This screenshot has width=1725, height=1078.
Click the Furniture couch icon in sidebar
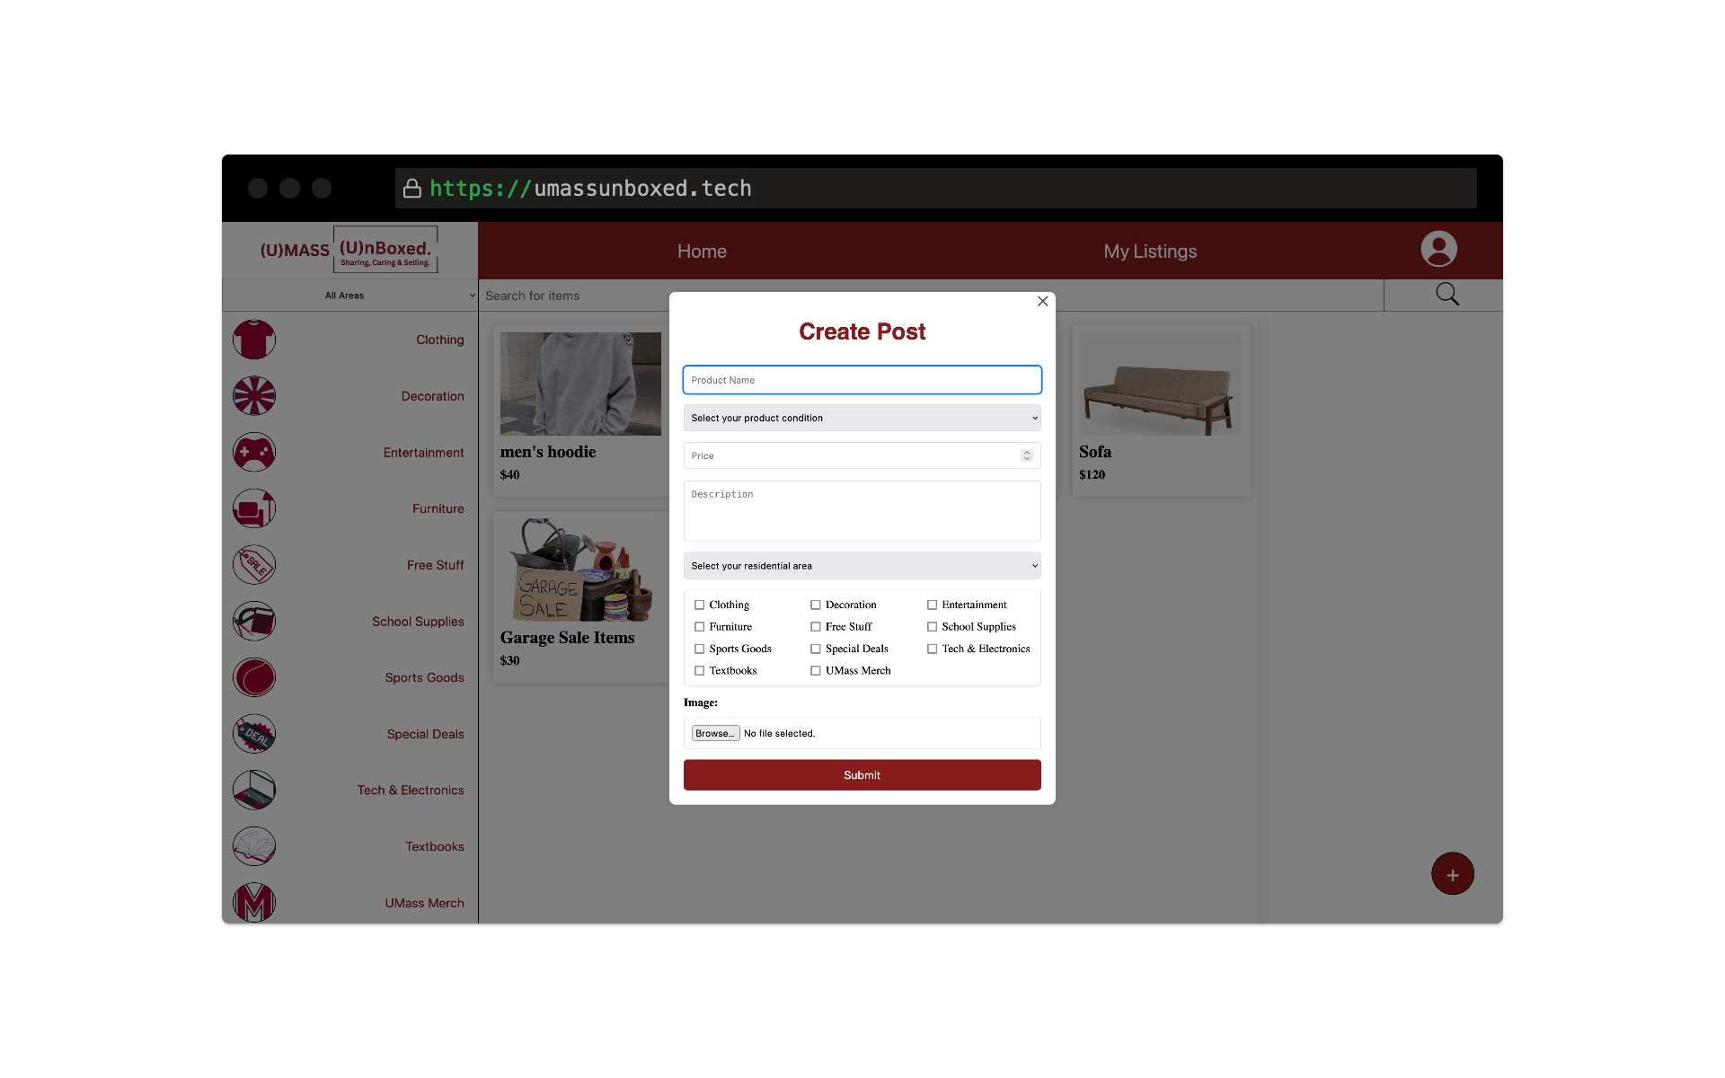pyautogui.click(x=254, y=508)
